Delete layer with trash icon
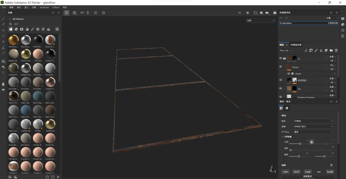The height and width of the screenshot is (179, 346). point(336,51)
